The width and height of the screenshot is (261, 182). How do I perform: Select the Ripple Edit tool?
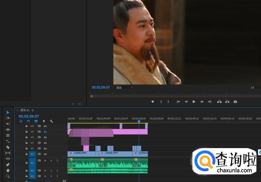(x=8, y=124)
